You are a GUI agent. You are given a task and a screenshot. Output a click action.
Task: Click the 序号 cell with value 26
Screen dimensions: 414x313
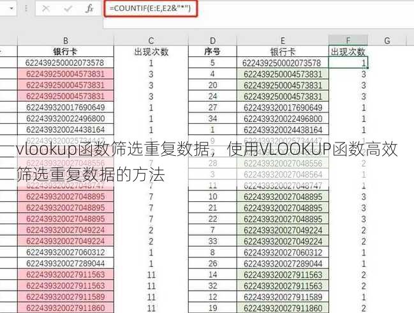coord(212,263)
